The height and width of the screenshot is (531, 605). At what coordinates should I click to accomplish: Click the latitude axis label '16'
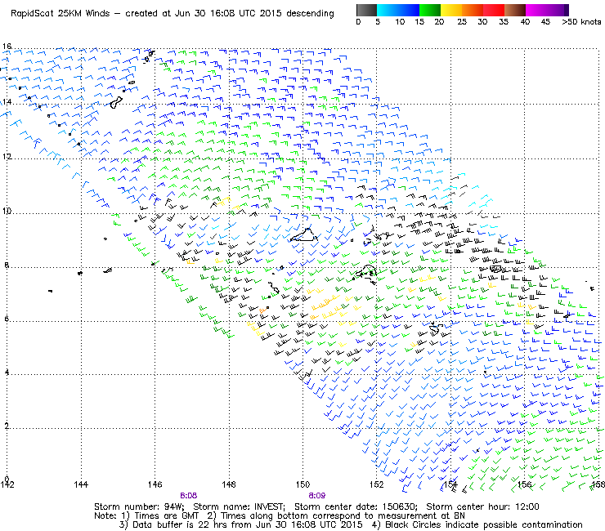7,47
